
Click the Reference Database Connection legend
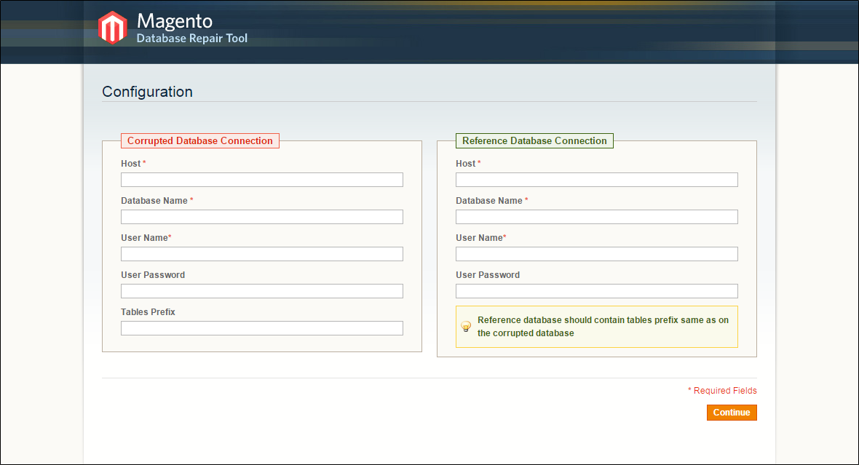[534, 140]
